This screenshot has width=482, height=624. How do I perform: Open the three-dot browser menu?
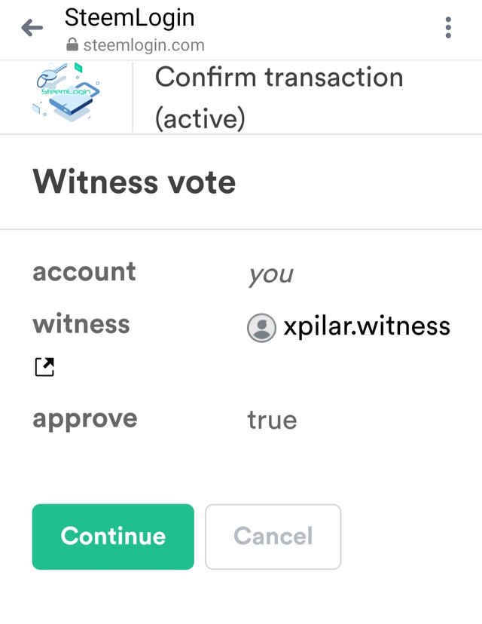448,29
